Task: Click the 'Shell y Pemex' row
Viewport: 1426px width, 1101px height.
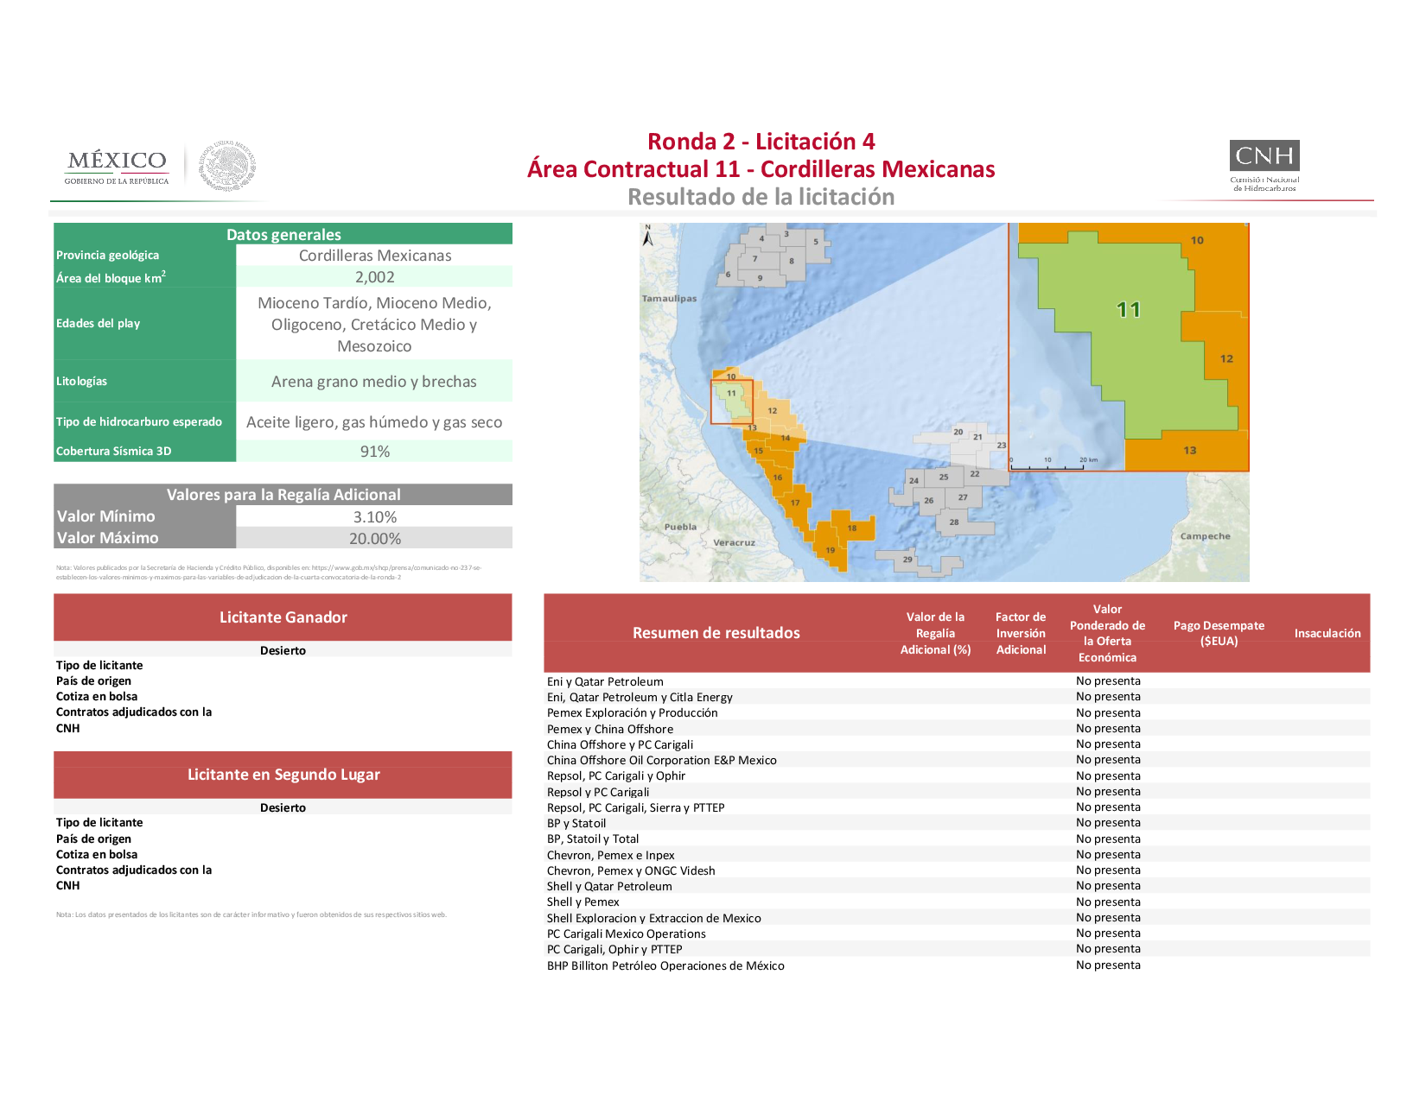Action: pos(957,902)
